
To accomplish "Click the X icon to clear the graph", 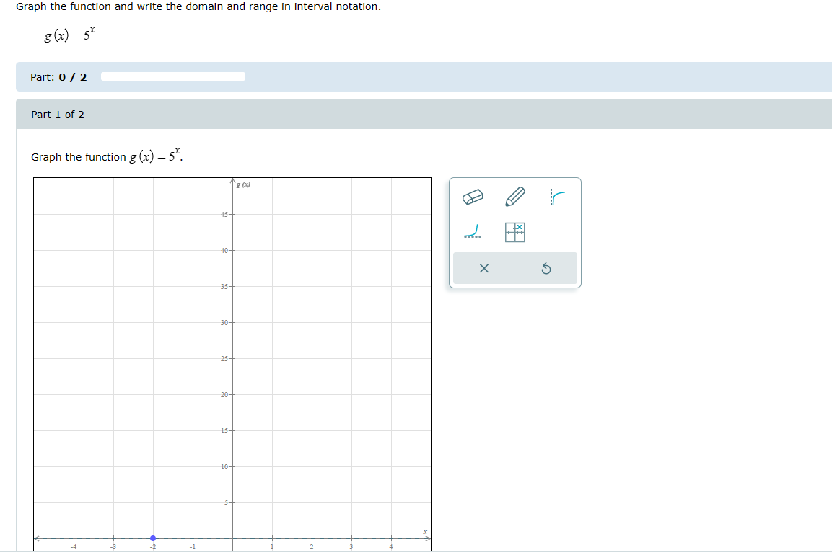I will tap(484, 267).
